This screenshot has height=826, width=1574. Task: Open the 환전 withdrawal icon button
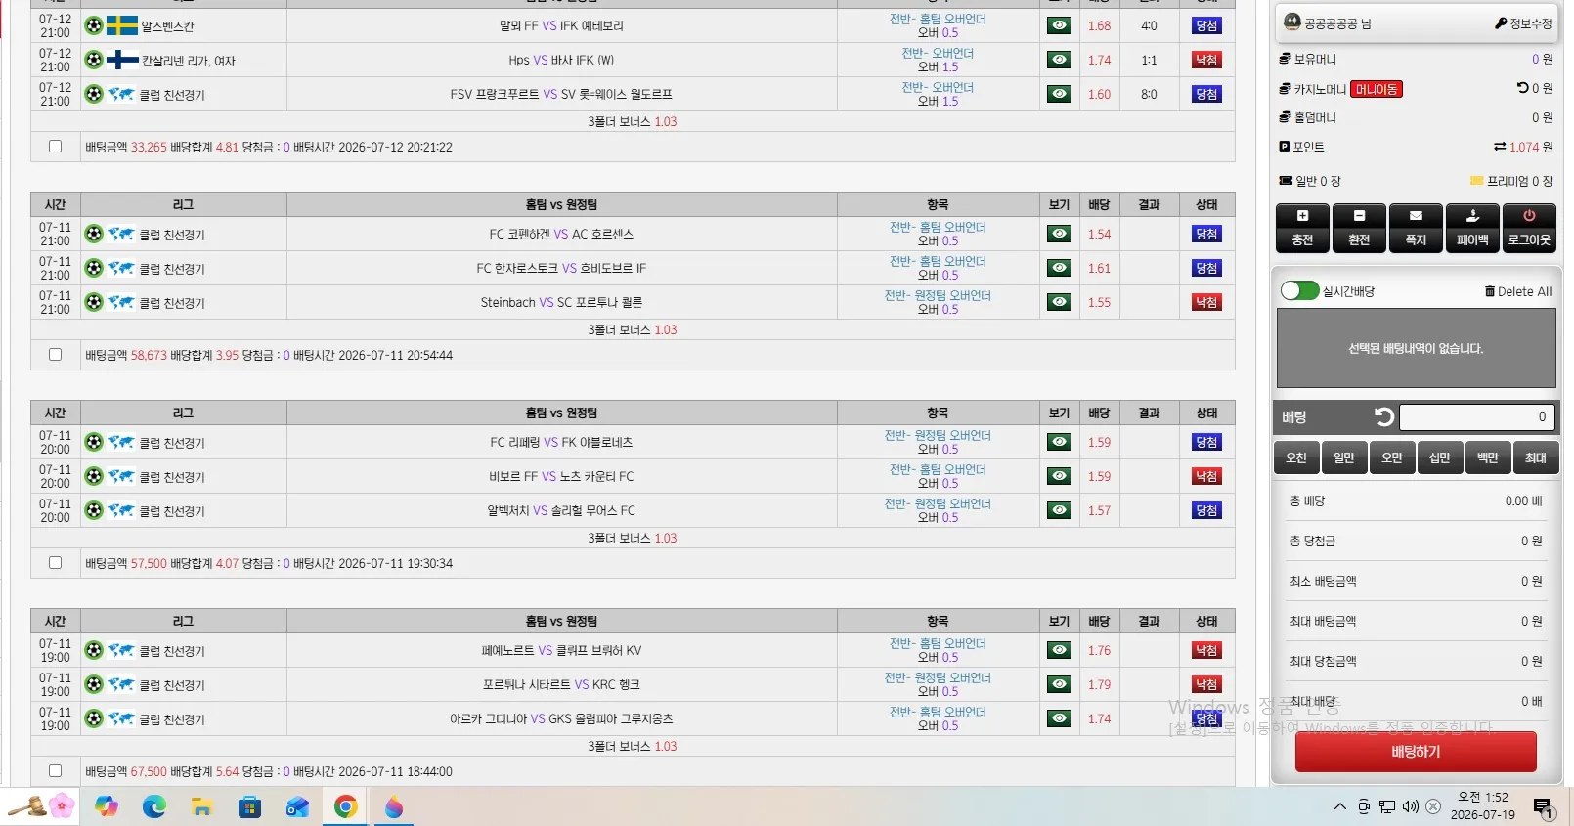click(1359, 228)
